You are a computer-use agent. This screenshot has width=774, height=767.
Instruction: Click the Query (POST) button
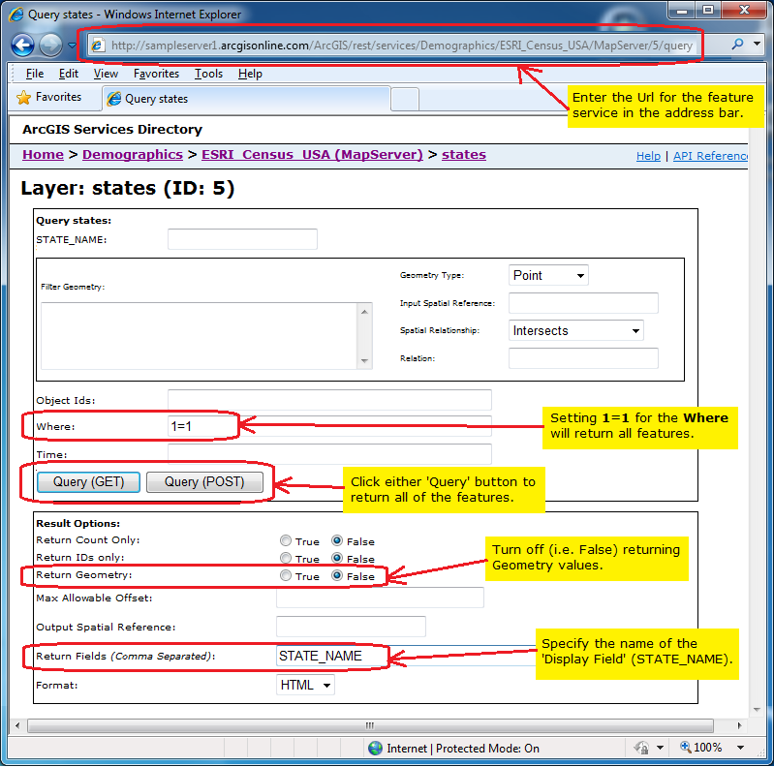(x=204, y=482)
